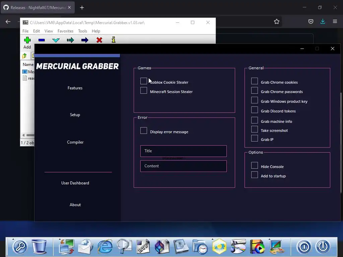Click the power-off button icon in the dock
This screenshot has width=343, height=257.
coord(323,247)
